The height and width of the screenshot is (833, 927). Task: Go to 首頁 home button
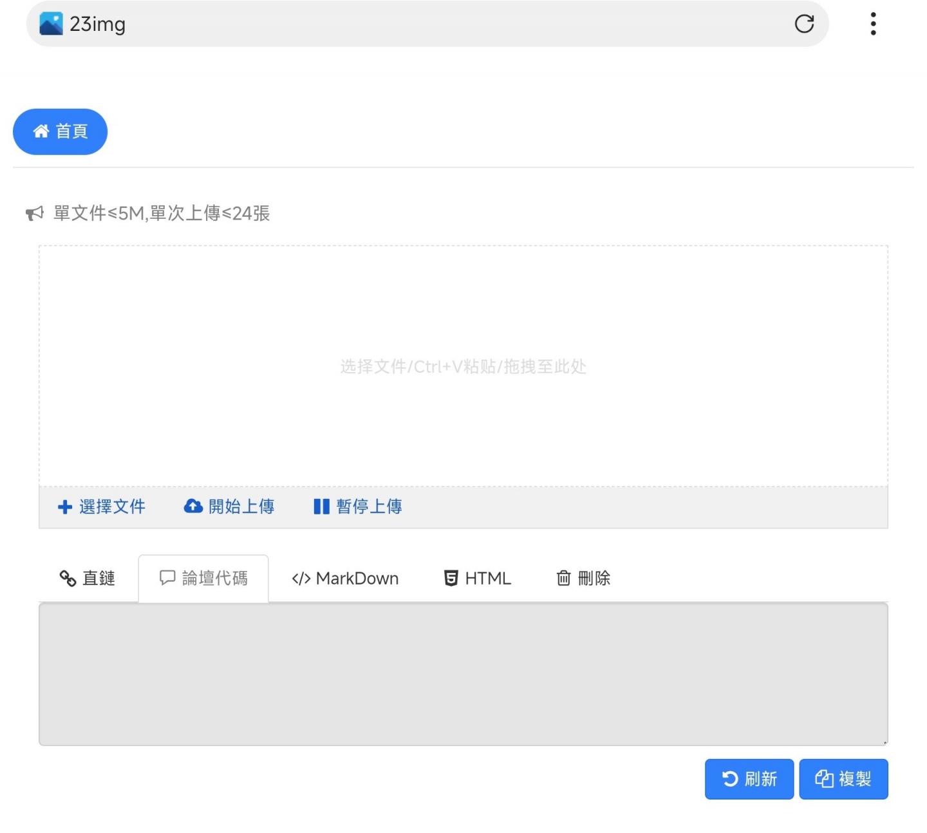pyautogui.click(x=60, y=131)
